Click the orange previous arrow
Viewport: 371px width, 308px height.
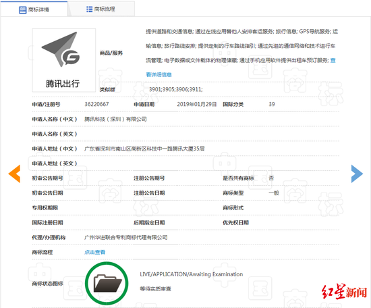[x=14, y=174]
